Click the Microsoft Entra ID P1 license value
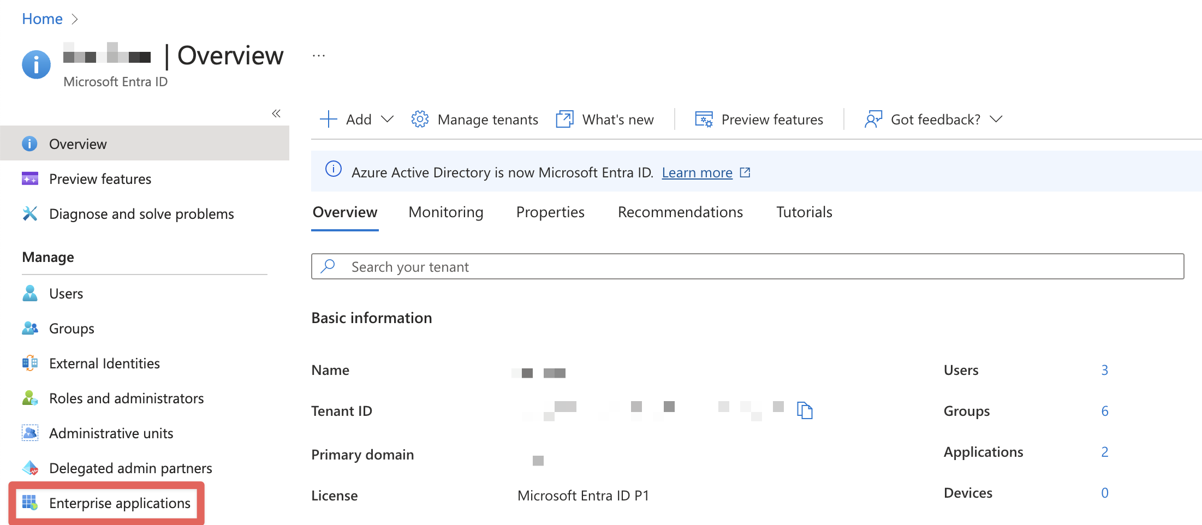The height and width of the screenshot is (525, 1202). (x=583, y=496)
